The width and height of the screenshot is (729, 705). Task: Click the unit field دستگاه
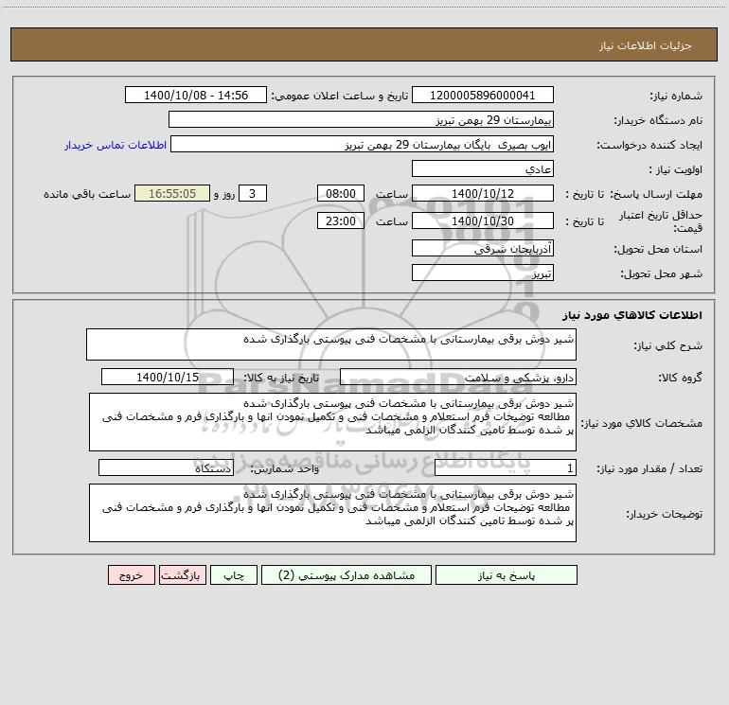click(x=166, y=467)
